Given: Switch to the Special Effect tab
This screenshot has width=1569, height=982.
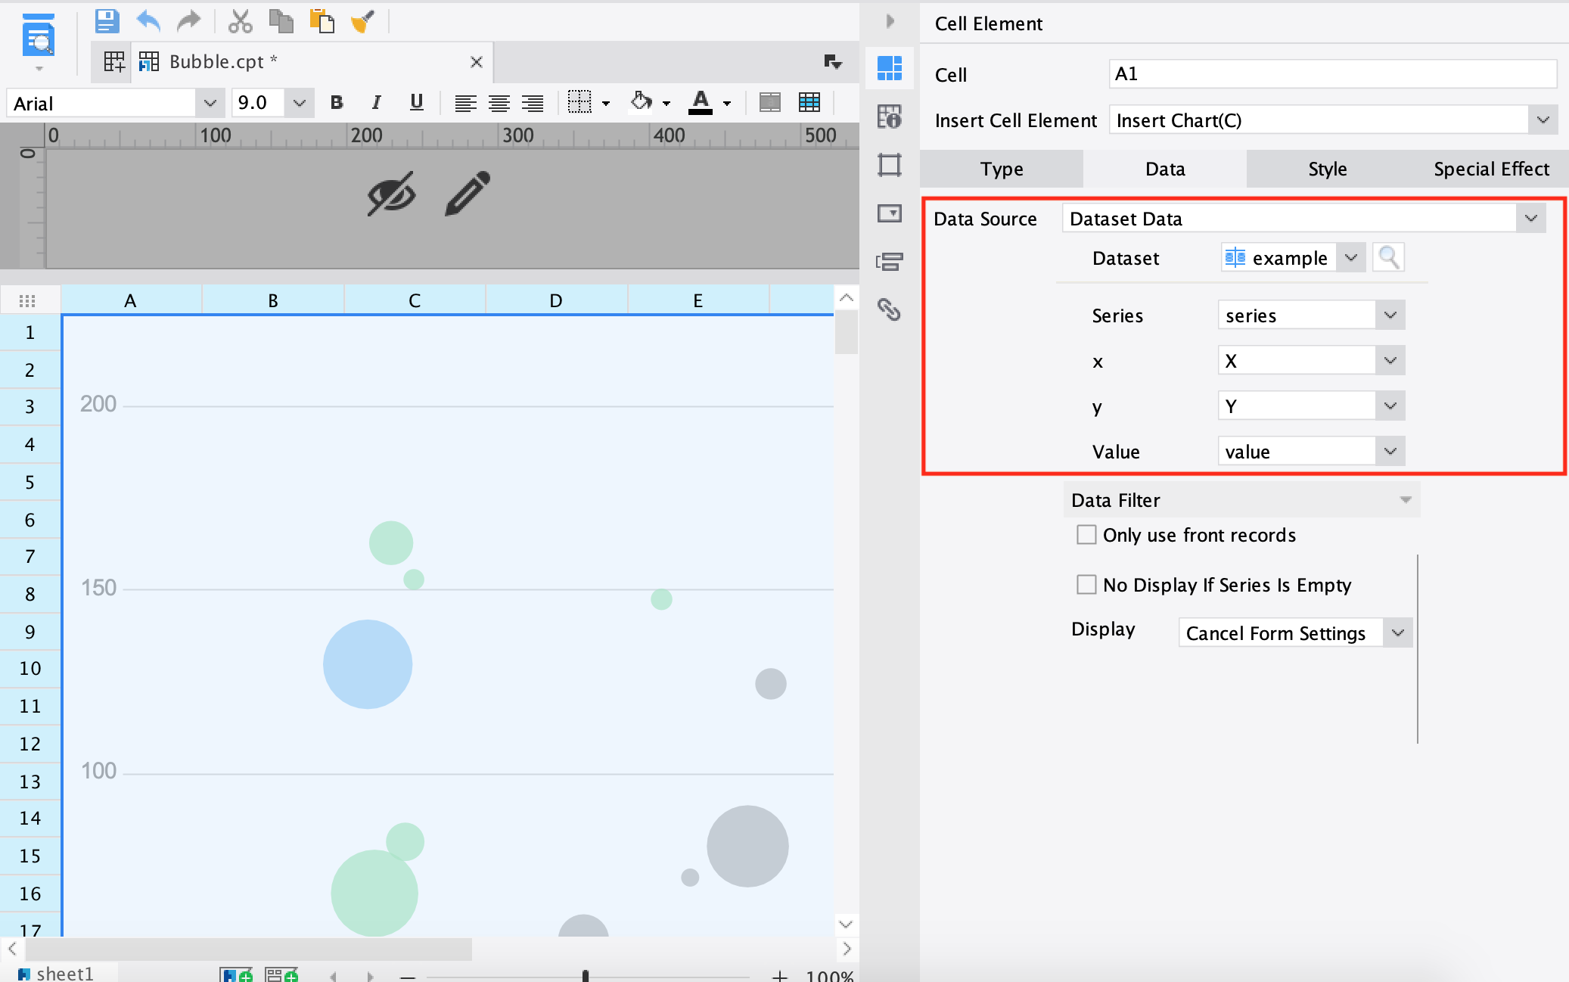Looking at the screenshot, I should point(1490,169).
